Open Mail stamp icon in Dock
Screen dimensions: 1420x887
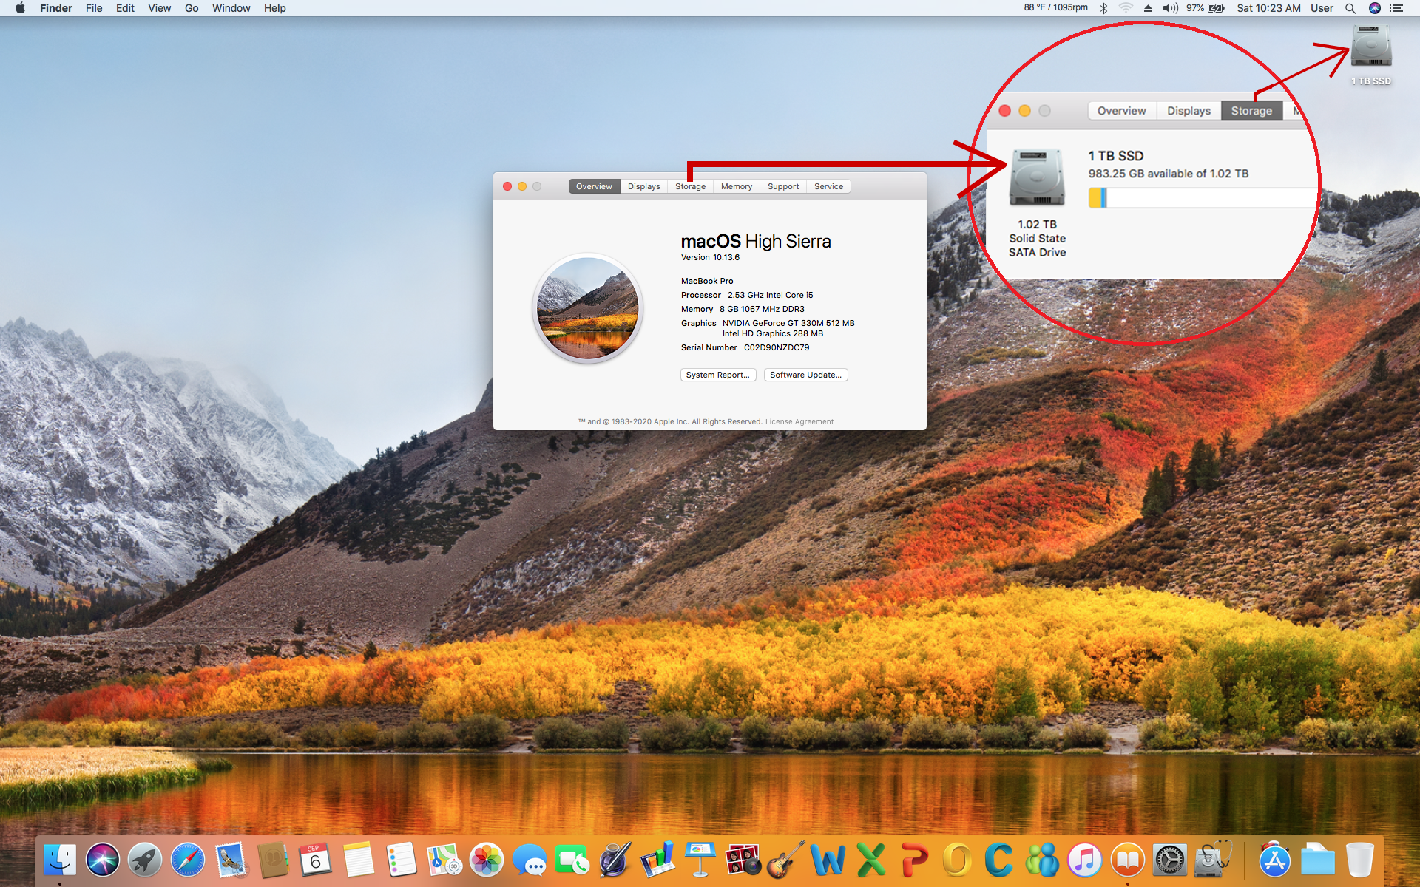pyautogui.click(x=231, y=860)
